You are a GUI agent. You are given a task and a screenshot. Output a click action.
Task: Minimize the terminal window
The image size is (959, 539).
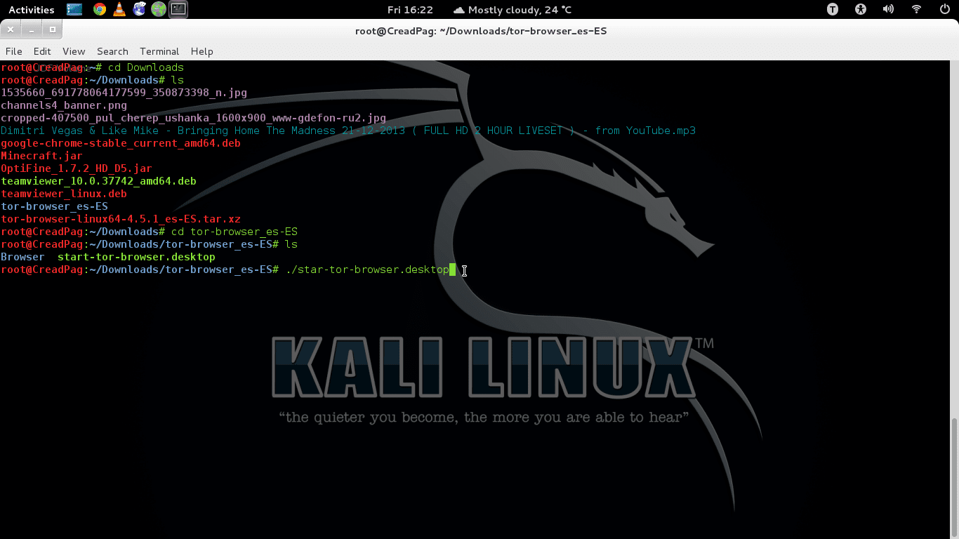pyautogui.click(x=32, y=29)
